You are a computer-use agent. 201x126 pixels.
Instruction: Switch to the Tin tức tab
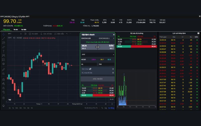click(x=16, y=29)
